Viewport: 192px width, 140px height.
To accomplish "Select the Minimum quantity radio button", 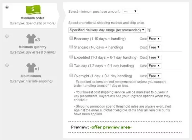I will coord(7,36).
